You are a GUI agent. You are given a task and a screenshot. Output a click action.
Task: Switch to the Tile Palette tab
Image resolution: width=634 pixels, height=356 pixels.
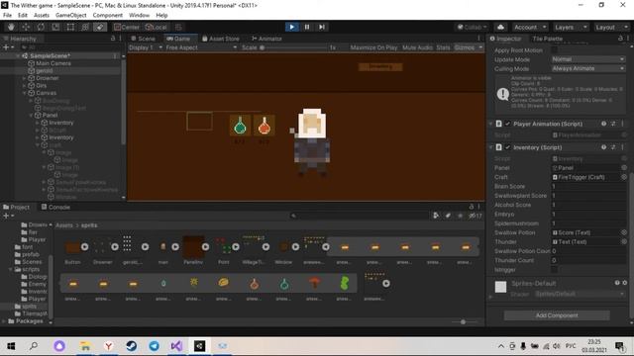(548, 39)
